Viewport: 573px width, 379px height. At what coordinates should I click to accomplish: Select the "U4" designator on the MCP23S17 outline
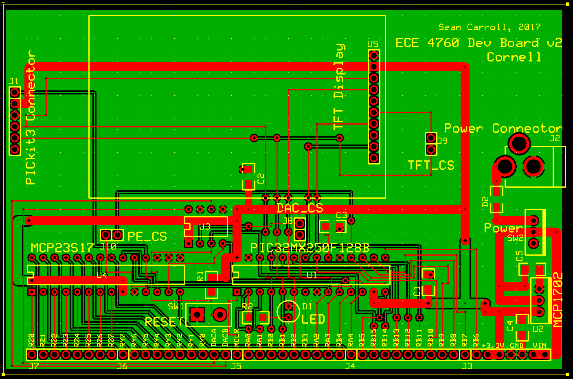coord(102,275)
